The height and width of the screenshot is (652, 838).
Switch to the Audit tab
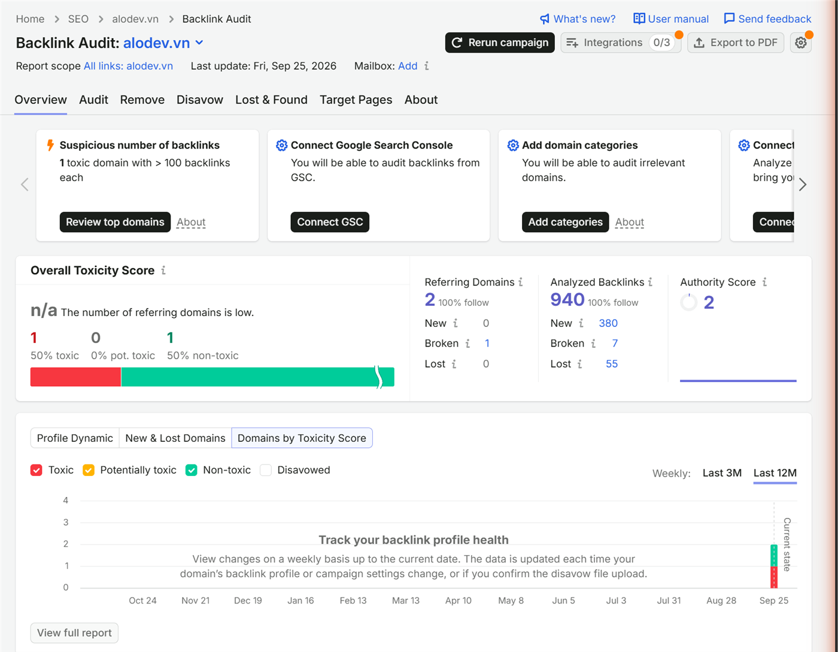[93, 100]
